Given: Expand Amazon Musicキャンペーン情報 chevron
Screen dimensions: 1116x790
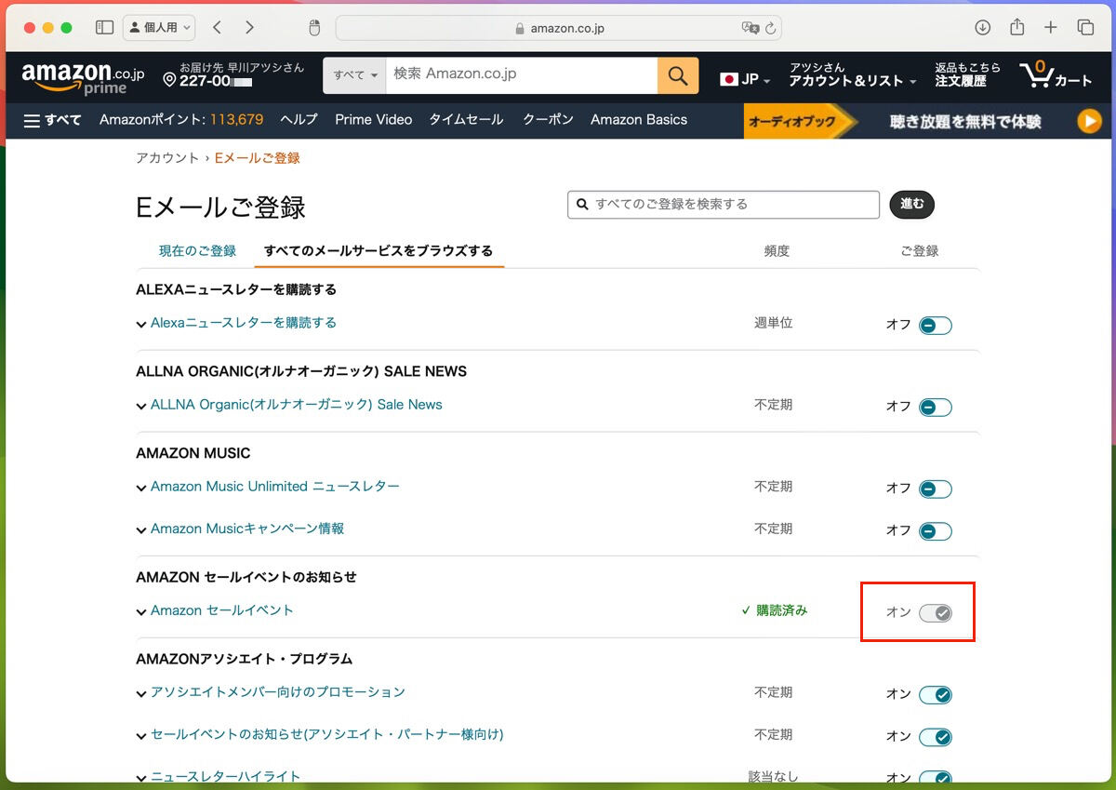Looking at the screenshot, I should tap(141, 530).
